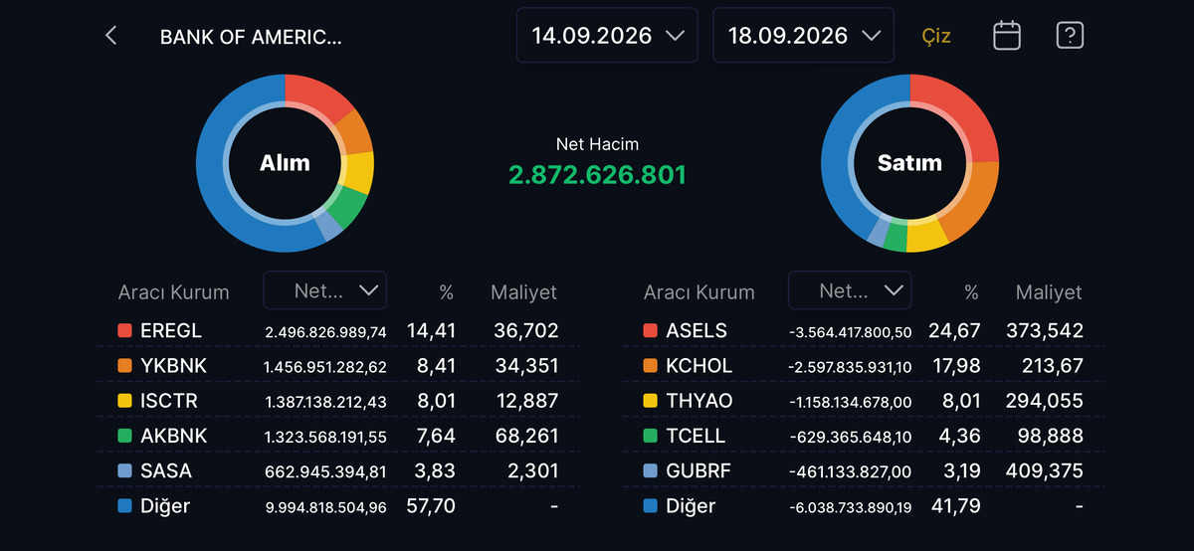Click the Maliyet header in Satım table

pyautogui.click(x=1049, y=292)
